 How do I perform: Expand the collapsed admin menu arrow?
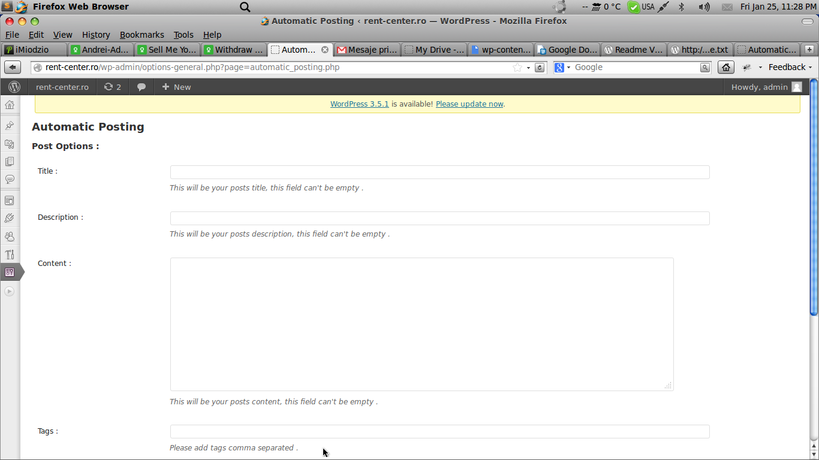pos(9,291)
